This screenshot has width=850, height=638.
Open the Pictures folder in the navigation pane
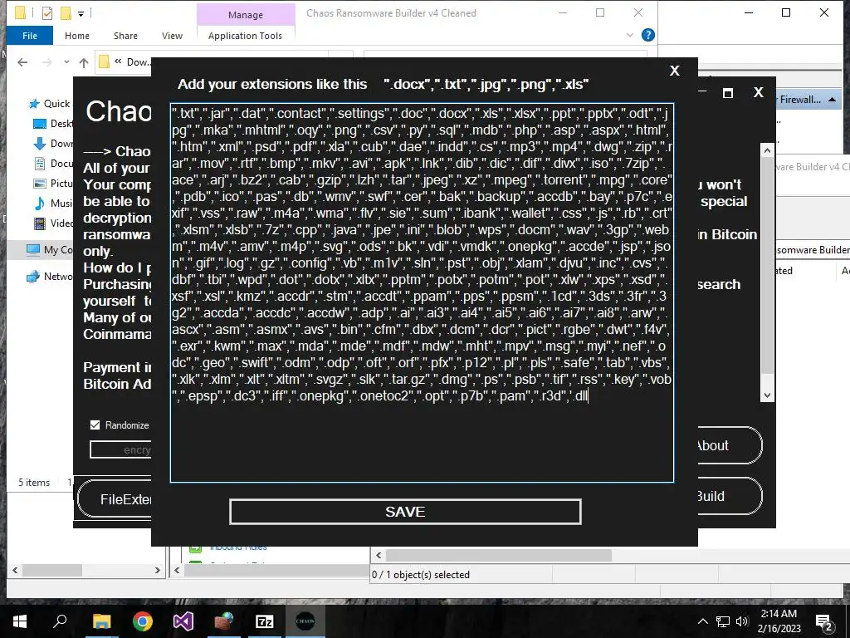pos(53,184)
